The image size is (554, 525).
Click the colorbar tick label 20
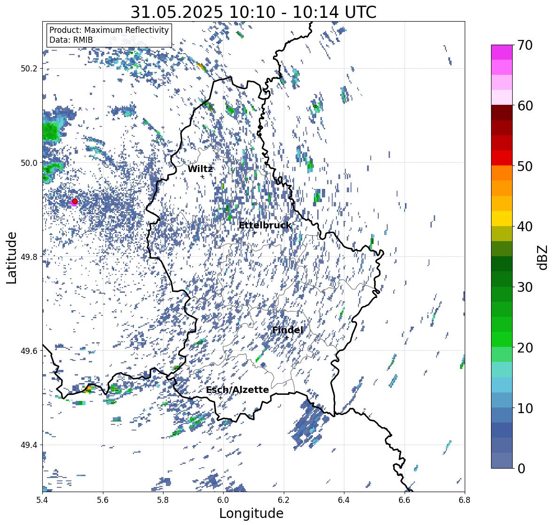click(x=525, y=348)
